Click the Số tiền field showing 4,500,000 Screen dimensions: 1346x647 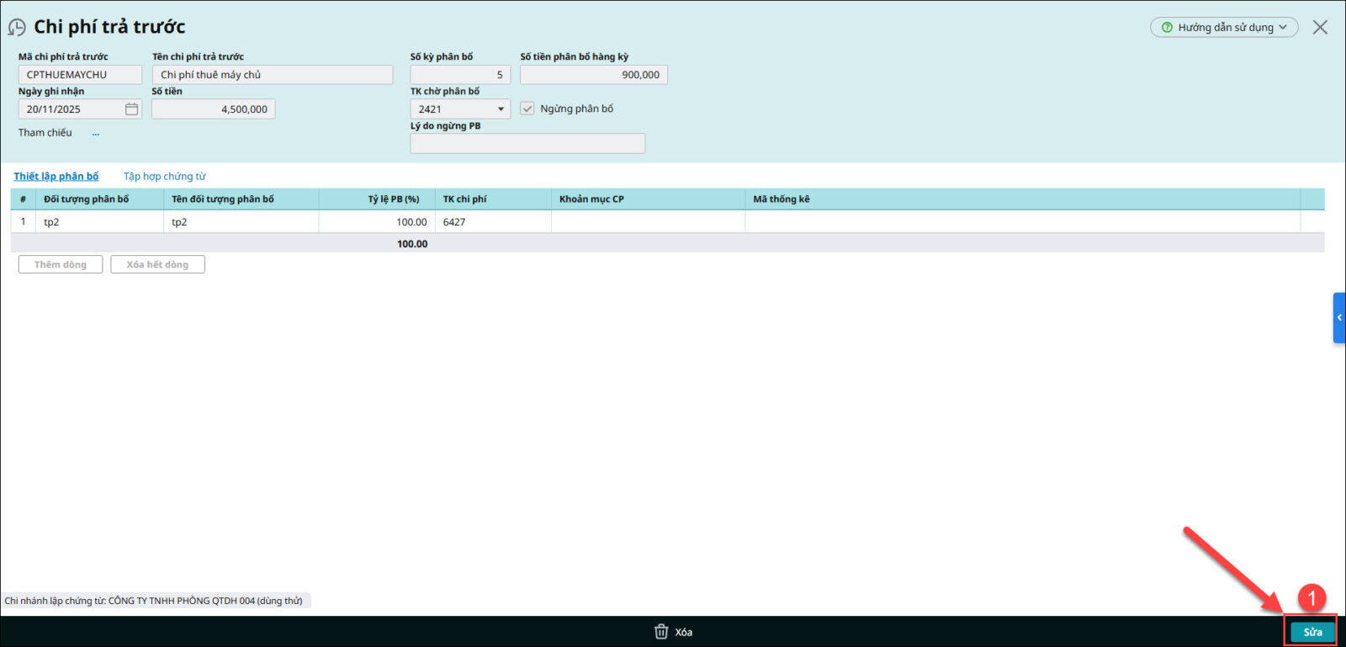(214, 109)
